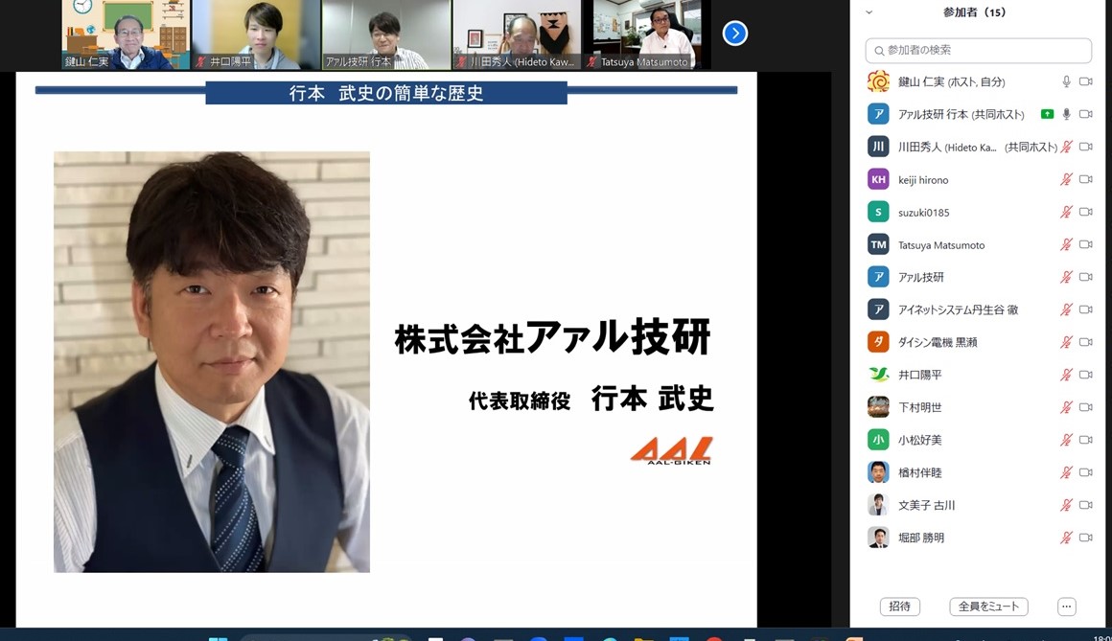Click muted mic icon for 堀部 勝明
1112x641 pixels.
[1066, 538]
